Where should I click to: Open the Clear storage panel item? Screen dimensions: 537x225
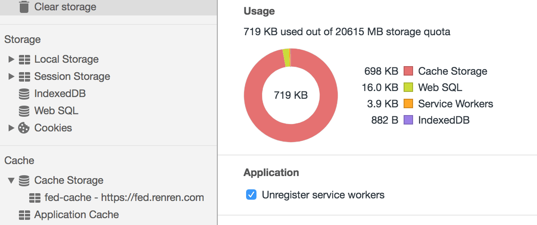coord(65,7)
